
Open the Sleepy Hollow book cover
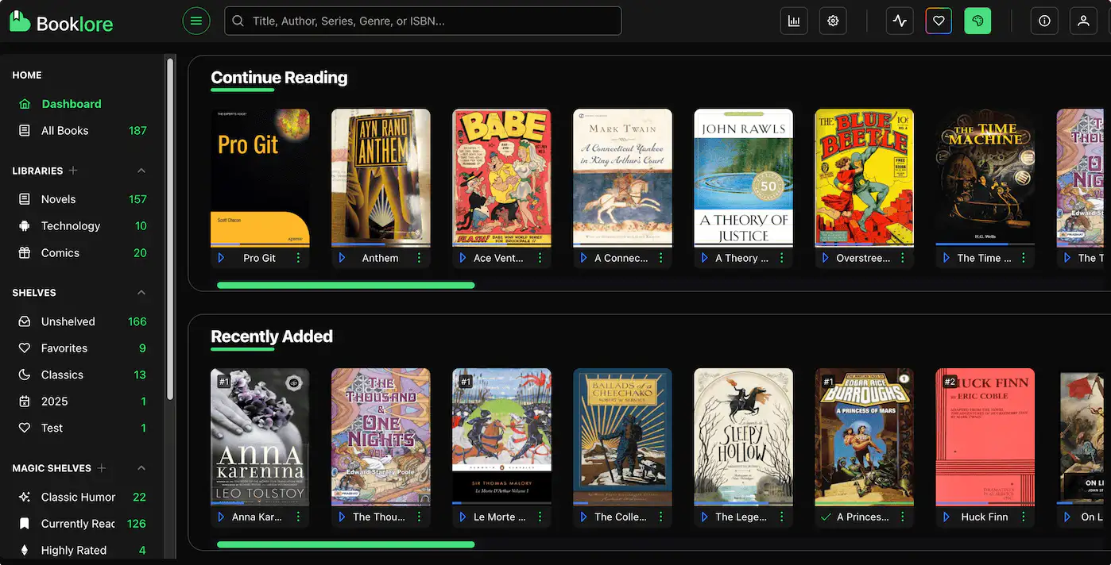pos(743,436)
